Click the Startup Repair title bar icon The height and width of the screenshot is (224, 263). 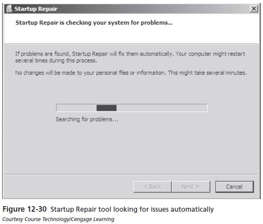pos(9,9)
